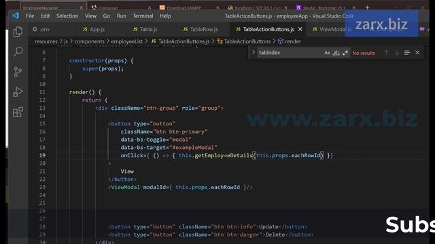Expand the replace field in find widget

tap(253, 52)
